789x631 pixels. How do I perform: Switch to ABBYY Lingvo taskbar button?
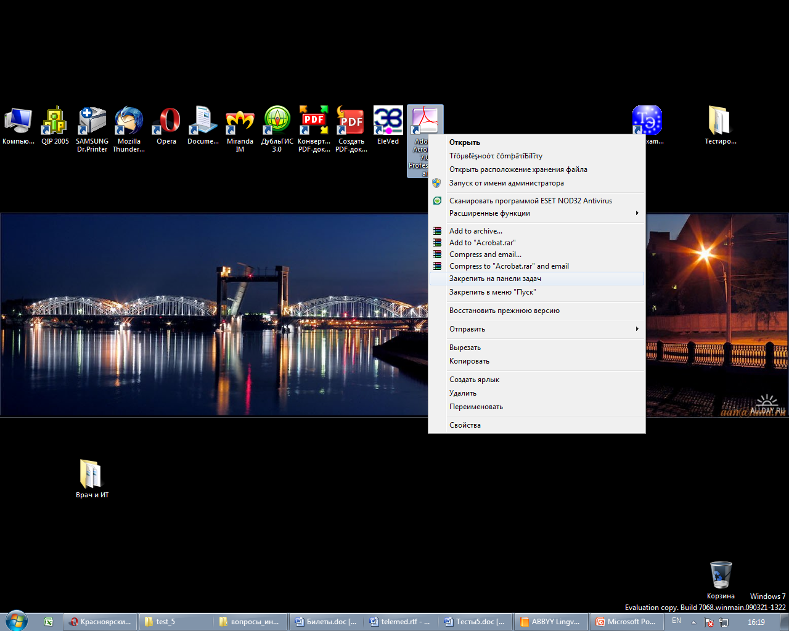[552, 622]
